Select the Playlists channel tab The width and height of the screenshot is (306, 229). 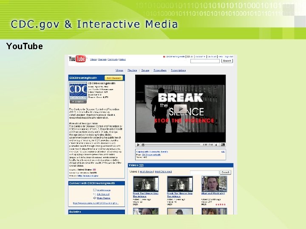pos(132,70)
